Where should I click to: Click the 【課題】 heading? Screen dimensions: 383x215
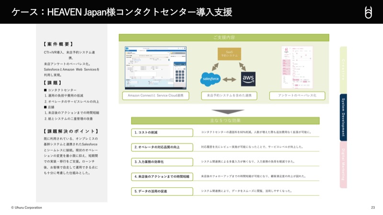(x=53, y=83)
